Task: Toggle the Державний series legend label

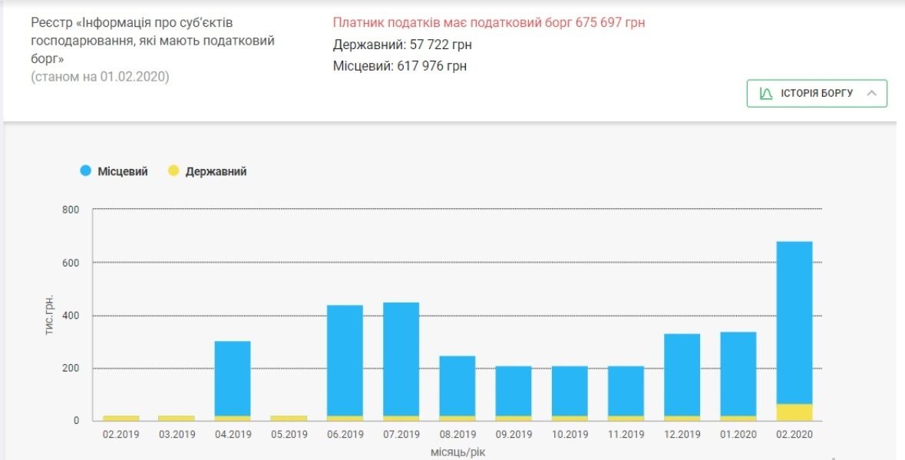Action: point(216,171)
